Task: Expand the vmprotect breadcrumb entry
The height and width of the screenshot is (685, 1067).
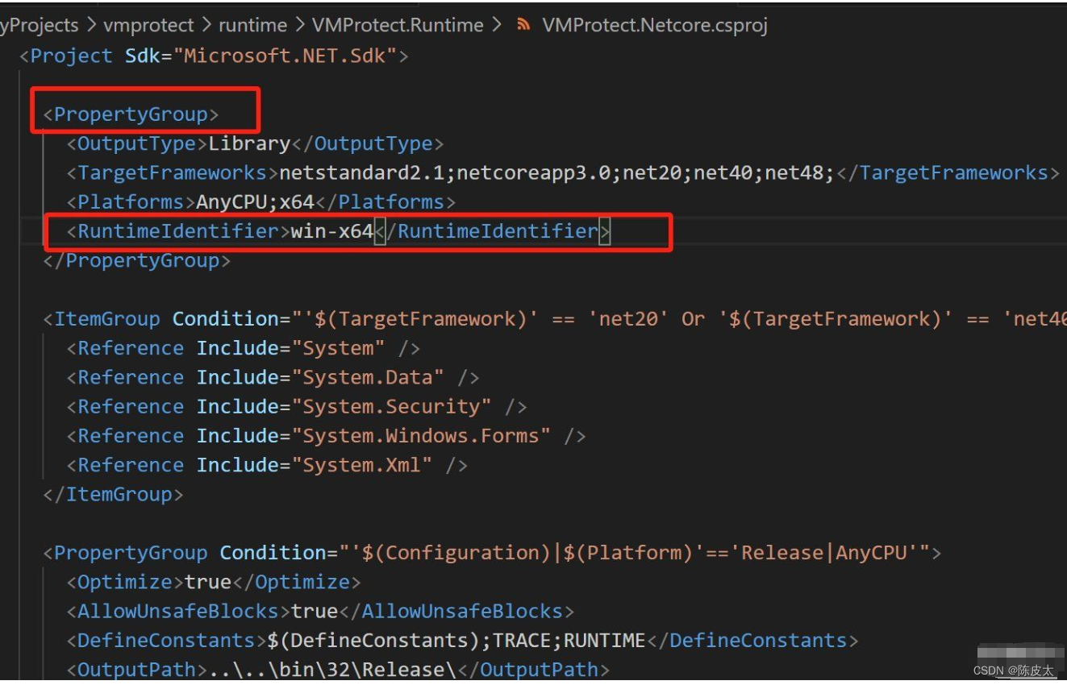Action: coord(150,24)
